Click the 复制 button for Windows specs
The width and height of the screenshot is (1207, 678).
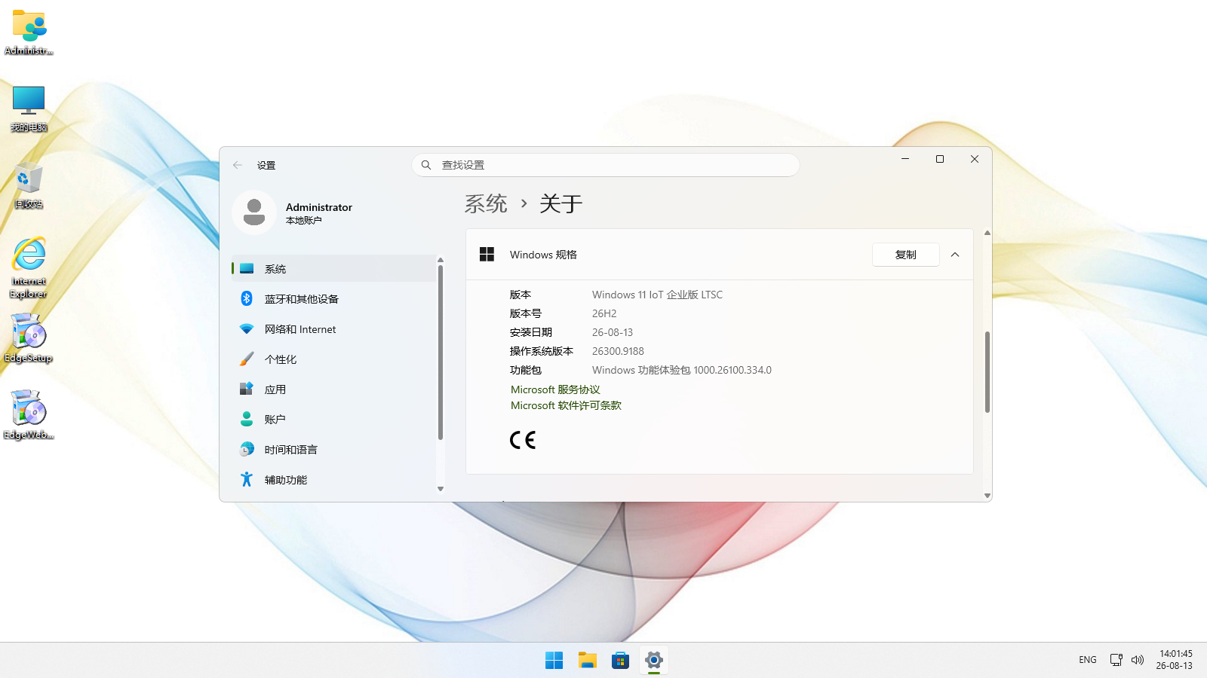906,255
